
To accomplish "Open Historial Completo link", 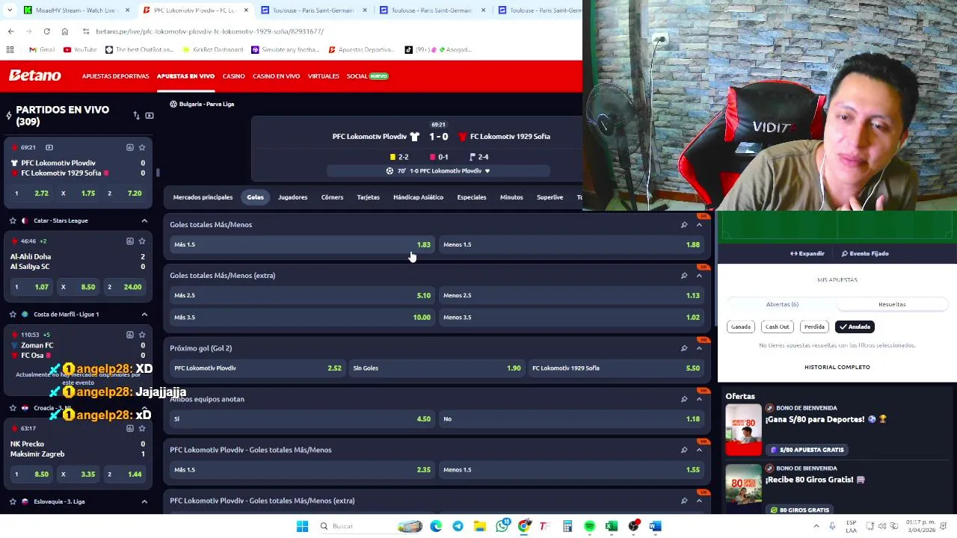I will point(837,367).
